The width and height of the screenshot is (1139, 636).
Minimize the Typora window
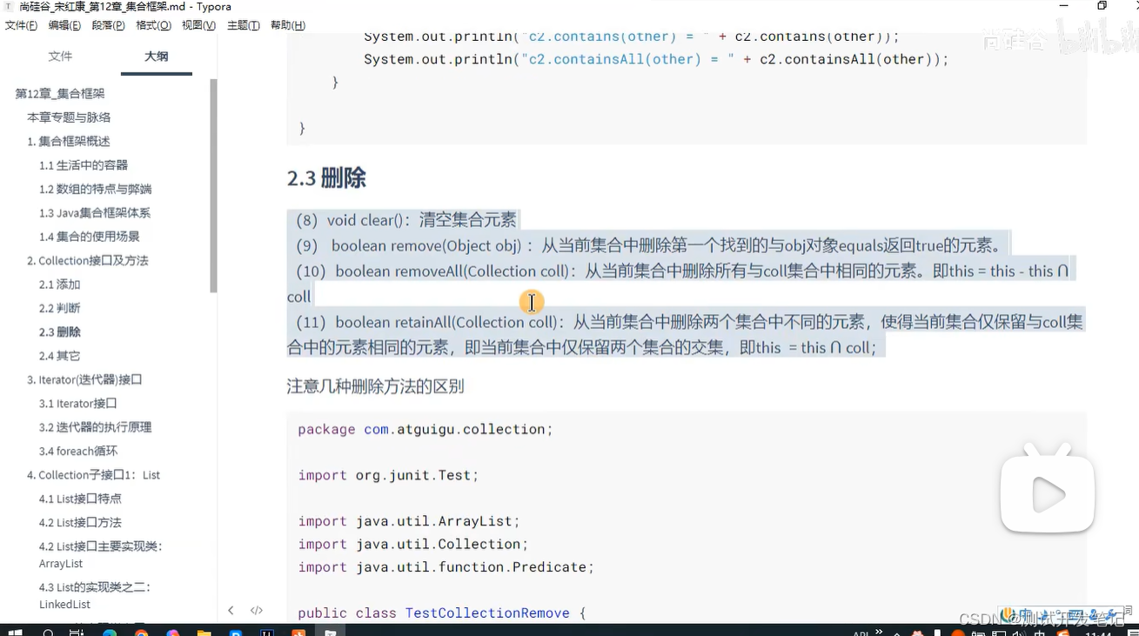coord(1063,6)
